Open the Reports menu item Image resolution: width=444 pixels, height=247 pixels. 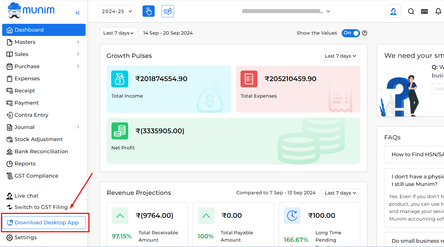tap(25, 163)
